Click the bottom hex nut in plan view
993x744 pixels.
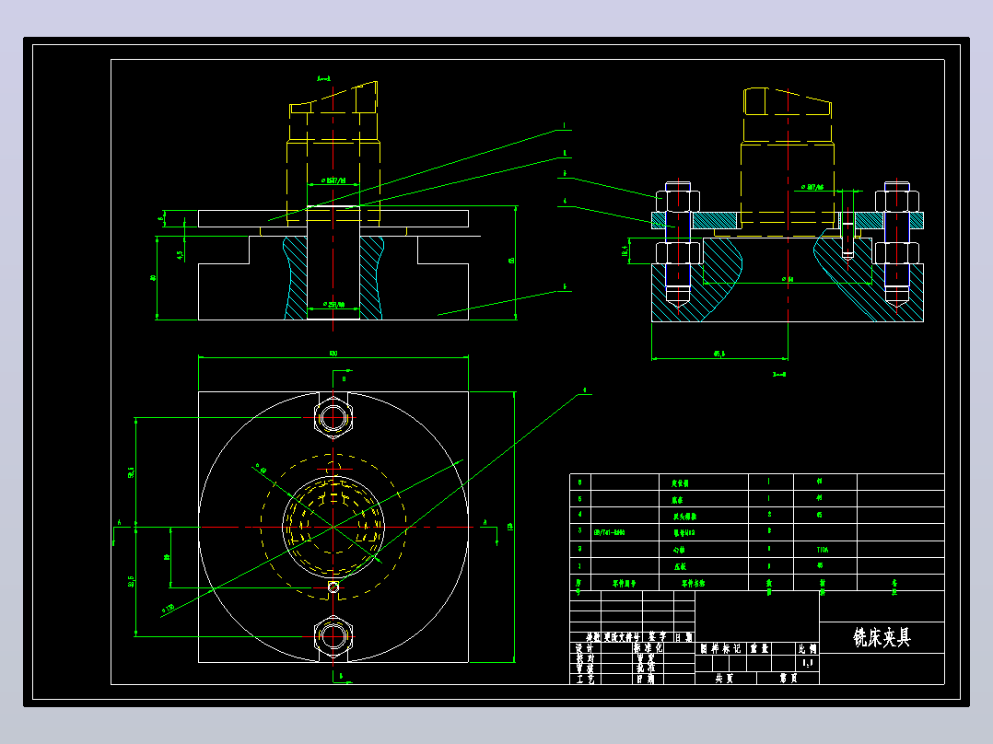[x=333, y=636]
